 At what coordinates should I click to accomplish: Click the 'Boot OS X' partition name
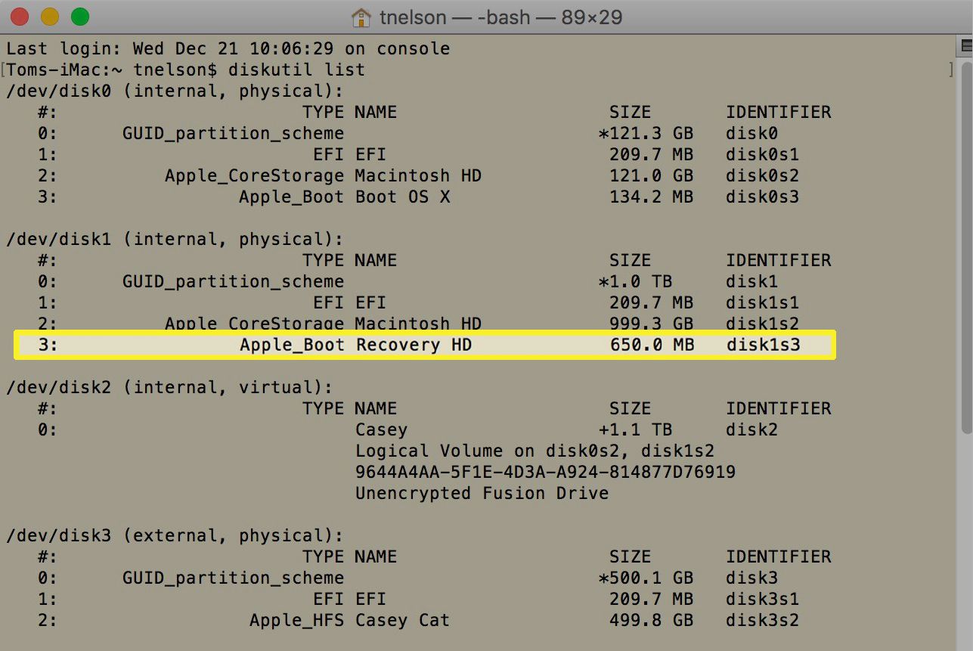pos(402,197)
